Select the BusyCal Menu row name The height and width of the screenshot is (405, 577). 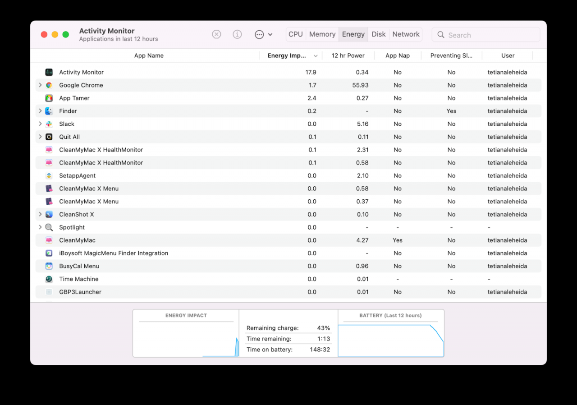(x=79, y=267)
